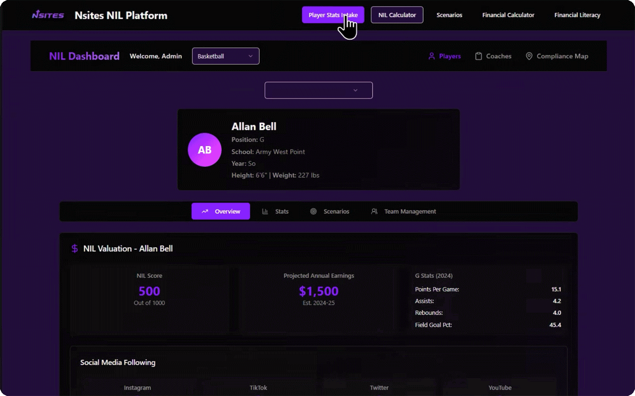Switch to the Stats tab label
The width and height of the screenshot is (635, 396).
tap(282, 211)
